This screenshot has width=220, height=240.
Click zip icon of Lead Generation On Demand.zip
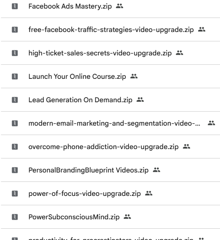pyautogui.click(x=15, y=100)
